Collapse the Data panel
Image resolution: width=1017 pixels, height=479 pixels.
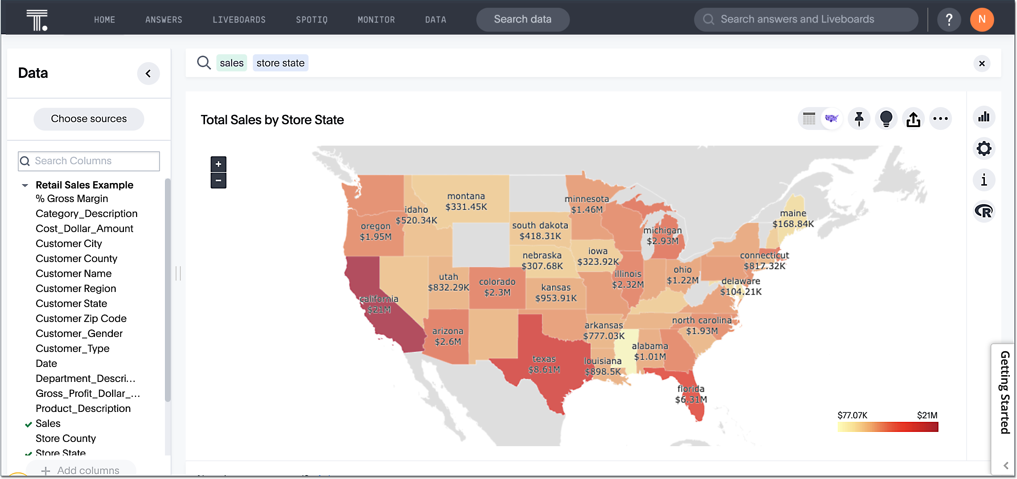point(149,74)
